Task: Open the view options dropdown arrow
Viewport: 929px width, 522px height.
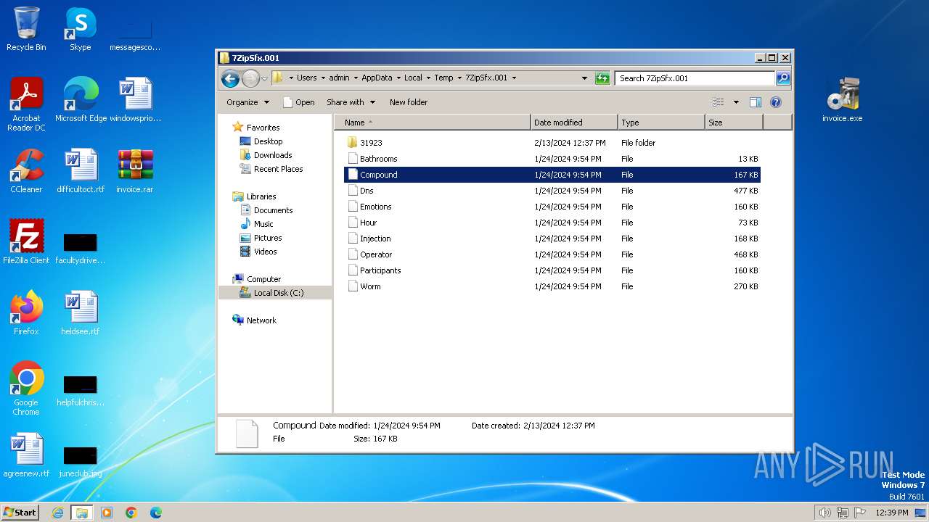Action: [736, 102]
